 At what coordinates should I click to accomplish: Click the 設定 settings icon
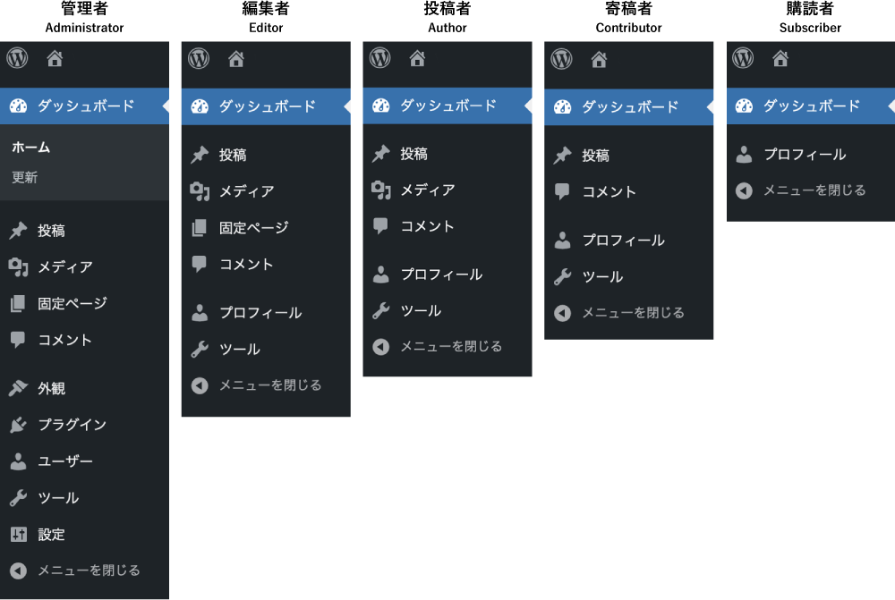18,535
